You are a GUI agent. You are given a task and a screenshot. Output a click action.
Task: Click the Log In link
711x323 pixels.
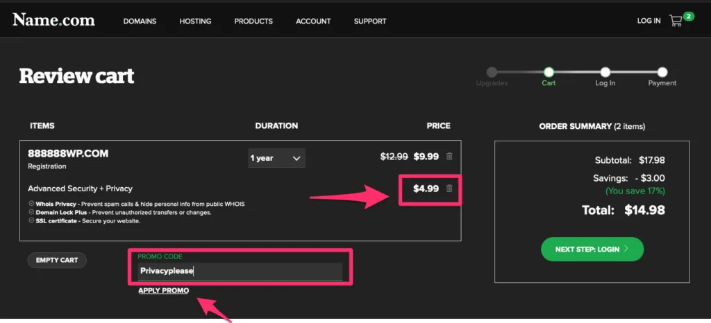tap(649, 21)
